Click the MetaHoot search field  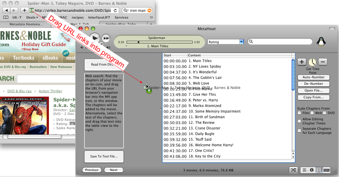[x=280, y=41]
